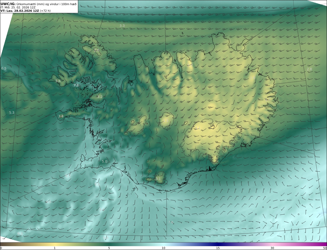Click the 5 tick label on the color scale

(109, 248)
